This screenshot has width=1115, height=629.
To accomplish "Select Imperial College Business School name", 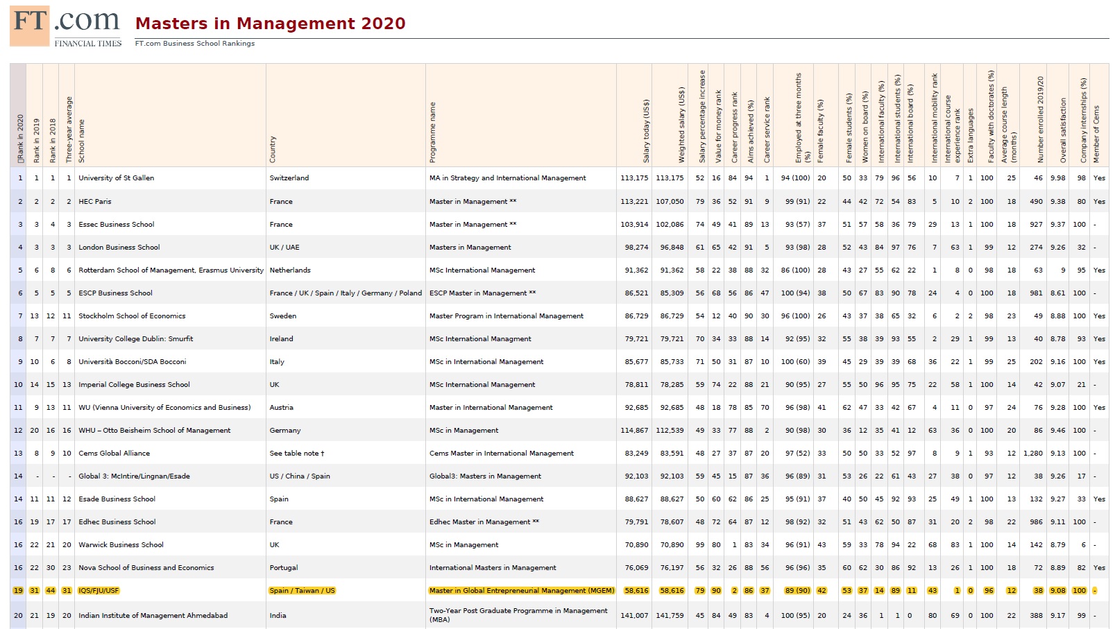I will [134, 385].
